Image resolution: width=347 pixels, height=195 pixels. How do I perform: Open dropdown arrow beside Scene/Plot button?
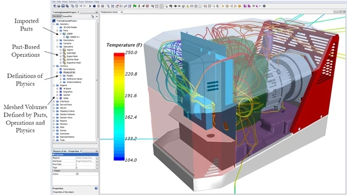click(97, 16)
